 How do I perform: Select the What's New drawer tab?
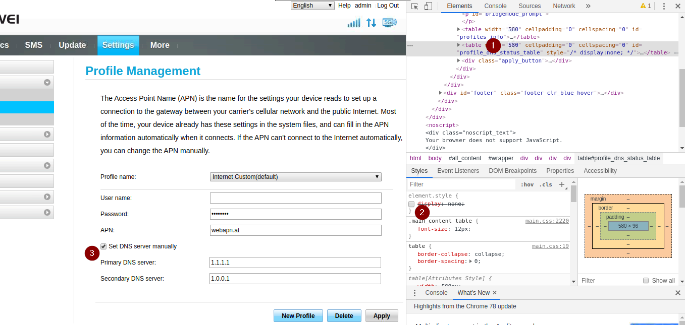[x=473, y=293]
